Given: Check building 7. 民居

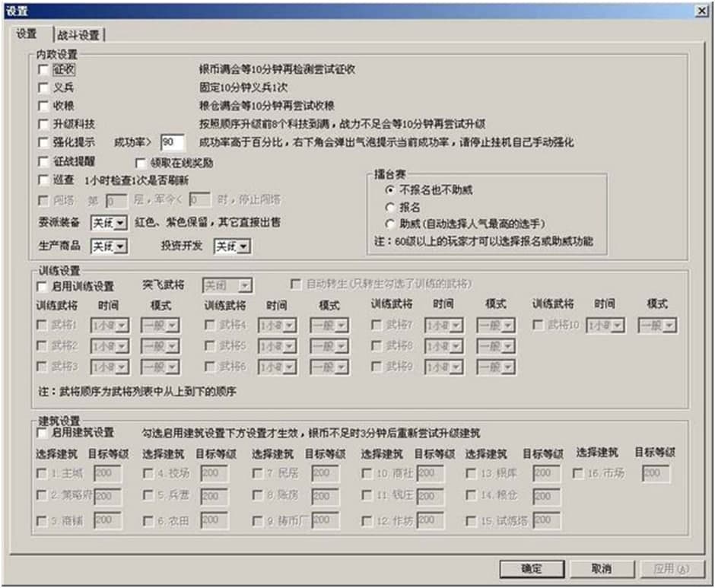Looking at the screenshot, I should coord(258,473).
